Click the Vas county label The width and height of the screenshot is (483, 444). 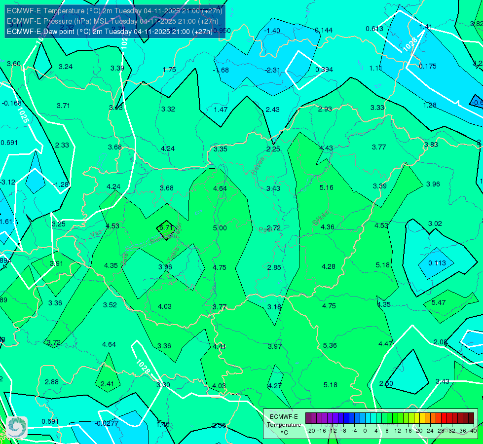pos(96,234)
